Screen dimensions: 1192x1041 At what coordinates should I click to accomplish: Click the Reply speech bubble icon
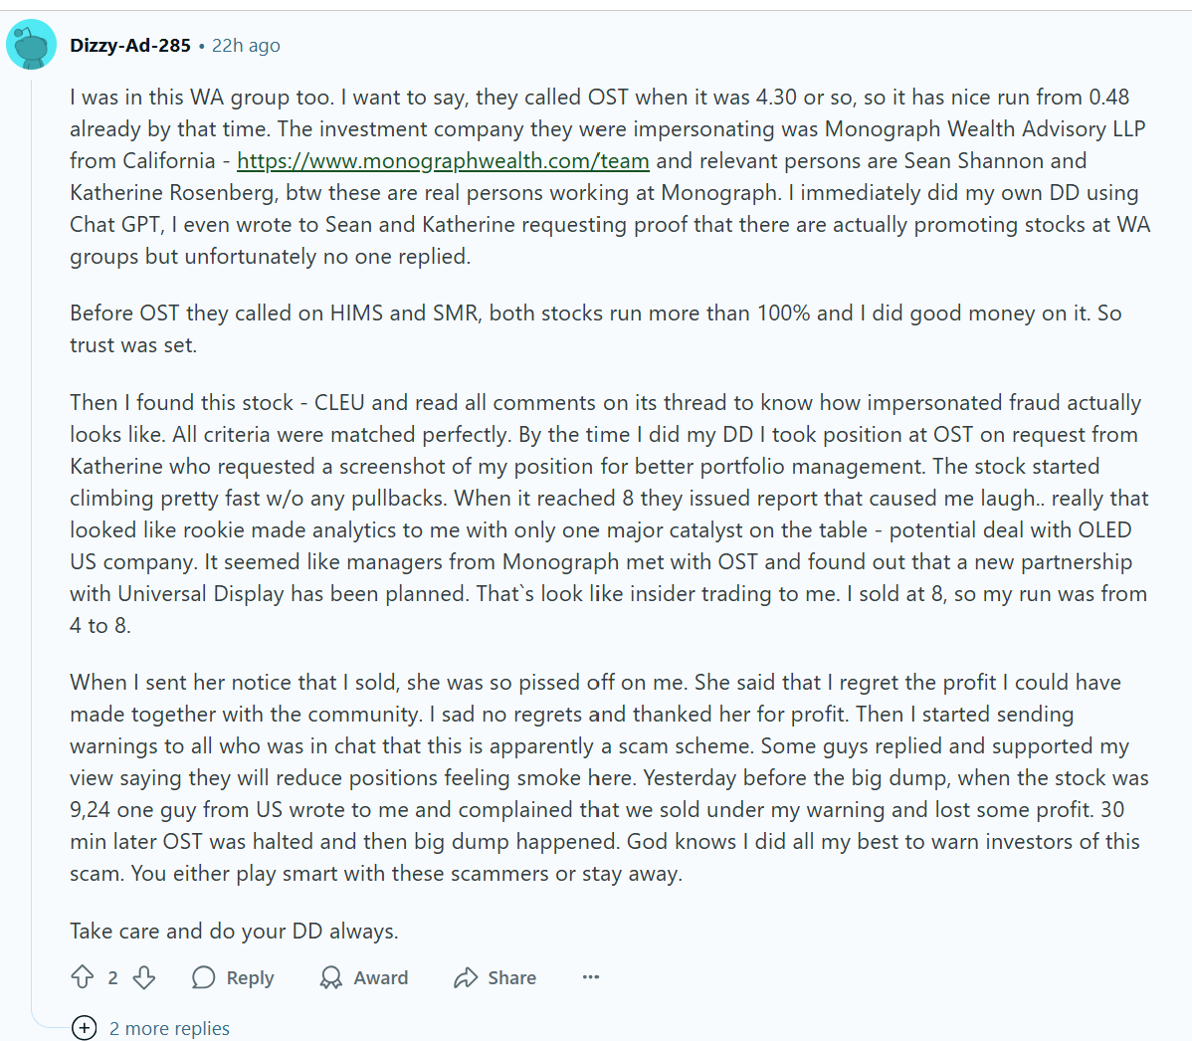tap(202, 977)
